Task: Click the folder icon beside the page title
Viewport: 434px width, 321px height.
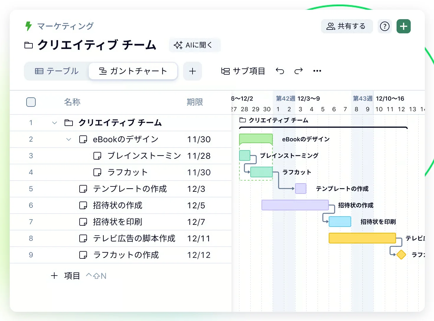Action: pyautogui.click(x=29, y=45)
